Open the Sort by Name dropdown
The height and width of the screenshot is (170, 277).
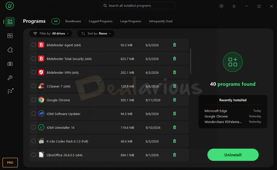point(96,34)
